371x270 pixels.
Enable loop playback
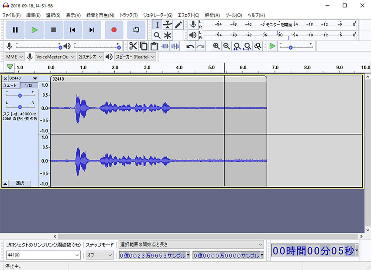[137, 30]
